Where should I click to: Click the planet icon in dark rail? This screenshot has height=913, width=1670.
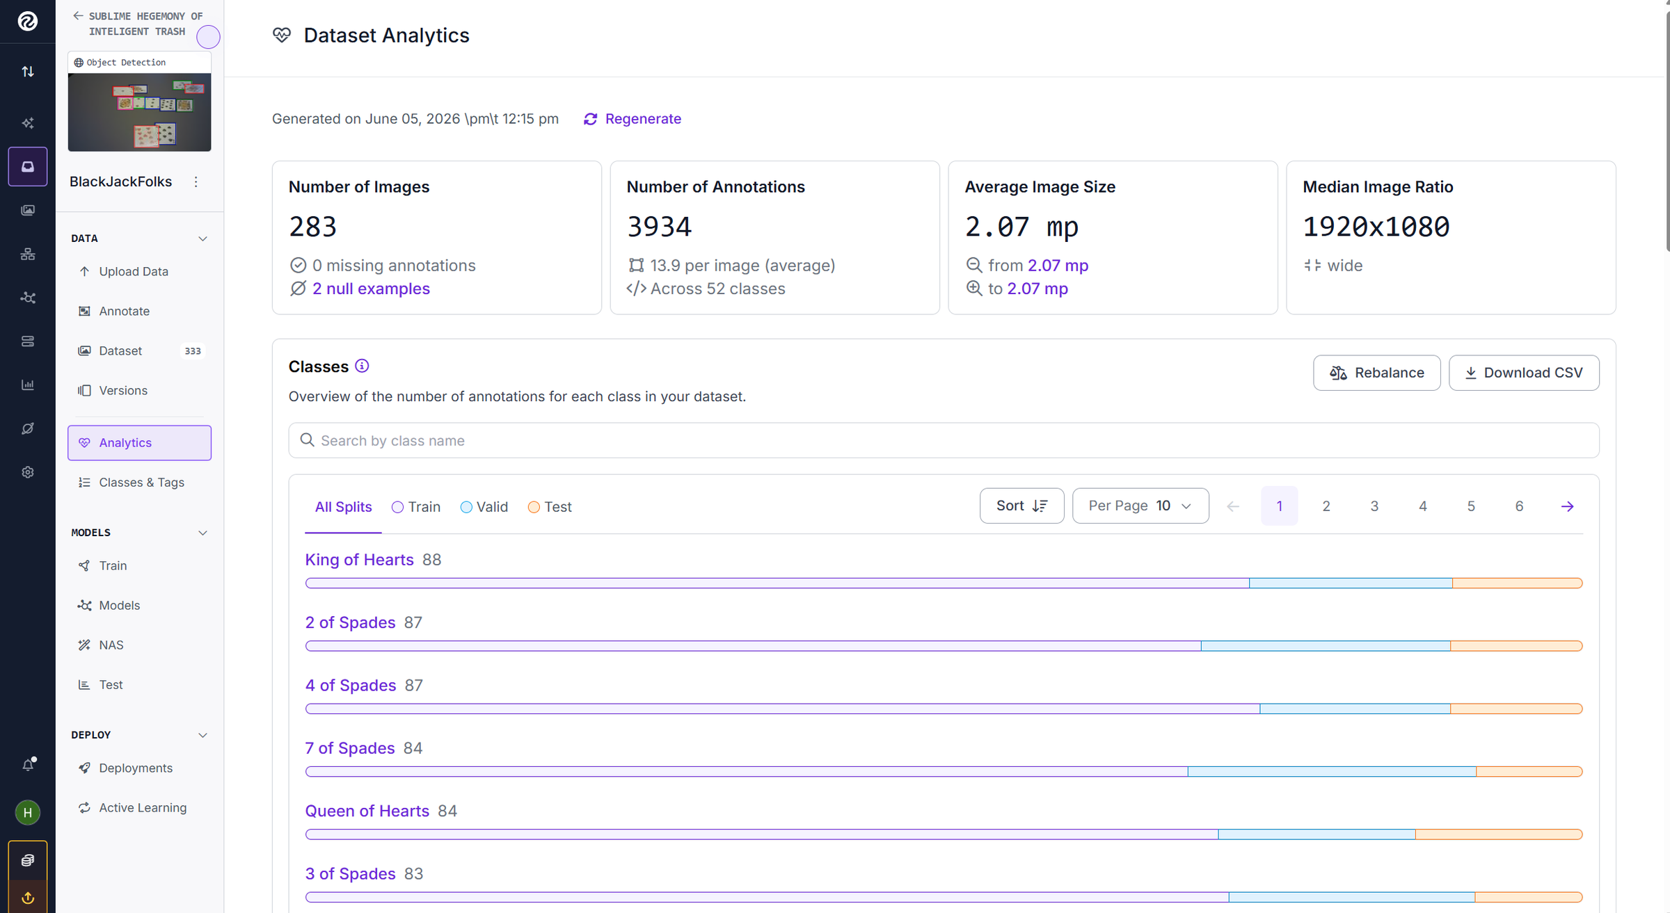[28, 428]
